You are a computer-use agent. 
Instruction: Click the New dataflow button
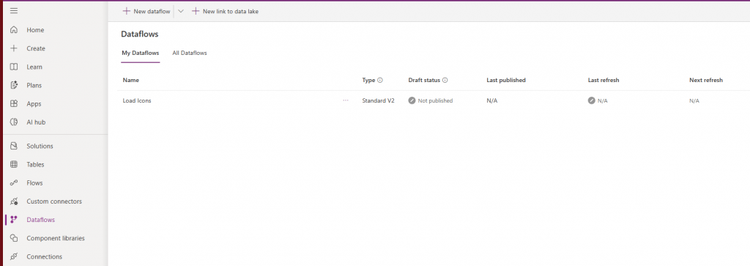(x=146, y=11)
